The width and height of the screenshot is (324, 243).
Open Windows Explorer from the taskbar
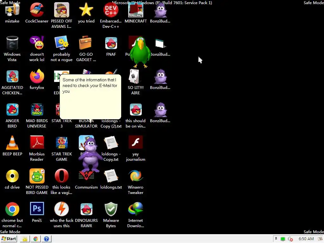click(25, 239)
